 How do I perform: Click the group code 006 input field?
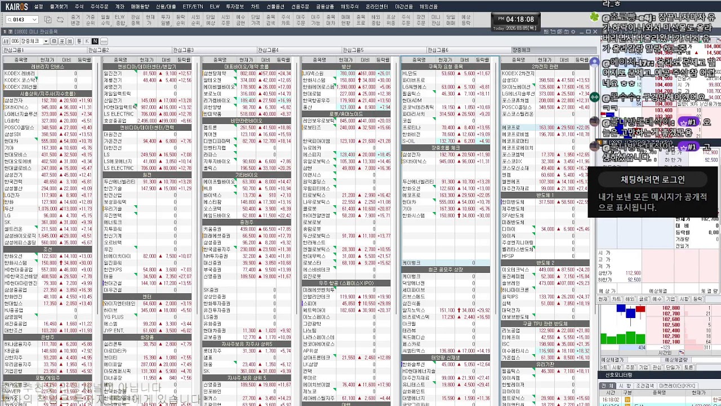15,41
